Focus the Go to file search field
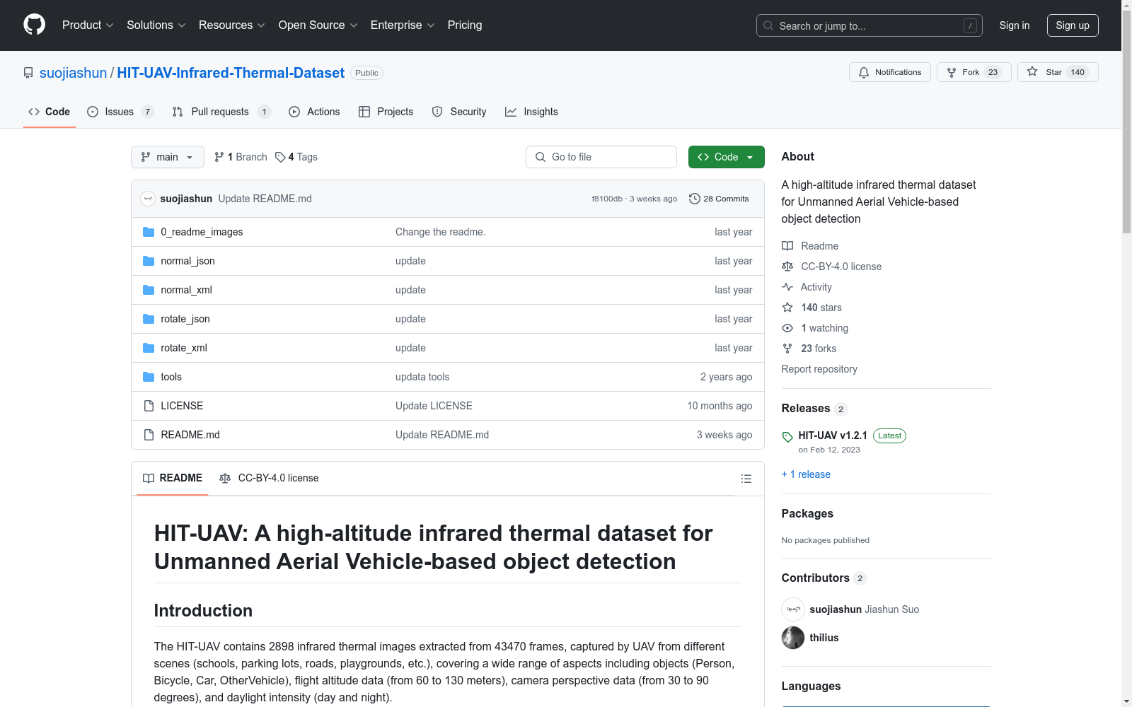The height and width of the screenshot is (707, 1132). click(x=601, y=157)
